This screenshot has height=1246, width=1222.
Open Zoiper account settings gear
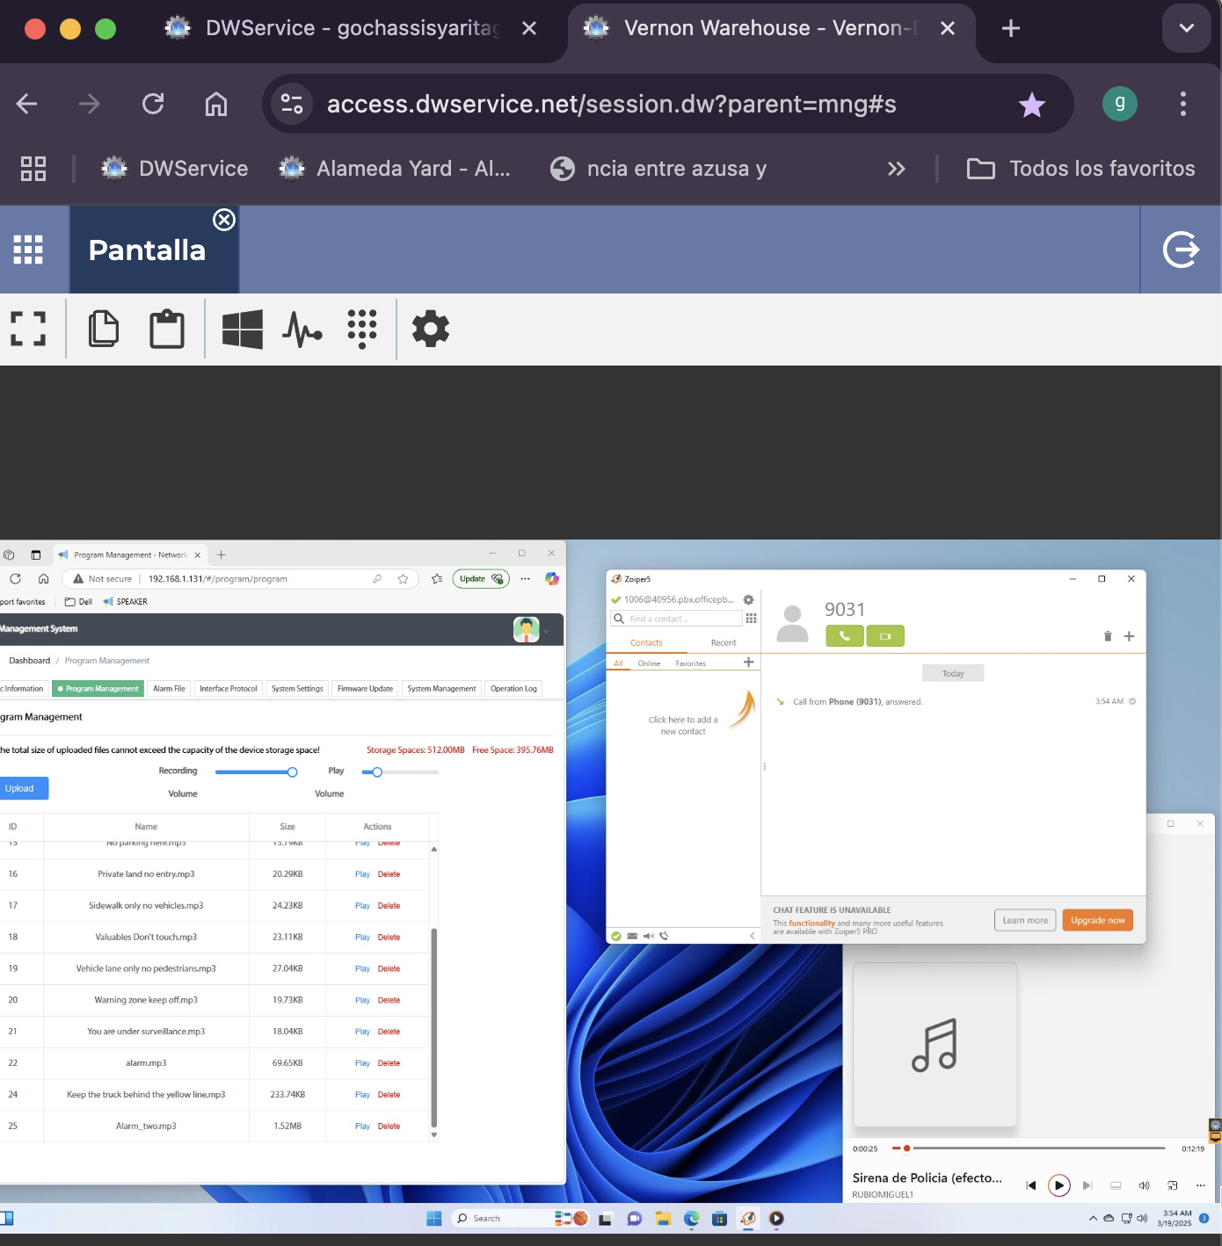point(749,600)
